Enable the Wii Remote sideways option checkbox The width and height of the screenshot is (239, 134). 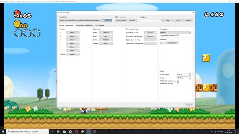pyautogui.click(x=178, y=83)
